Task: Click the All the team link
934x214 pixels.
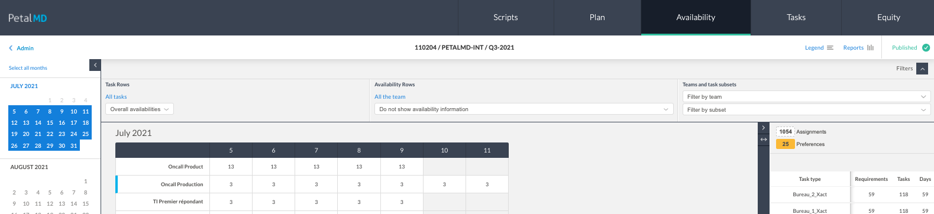Action: (x=390, y=97)
